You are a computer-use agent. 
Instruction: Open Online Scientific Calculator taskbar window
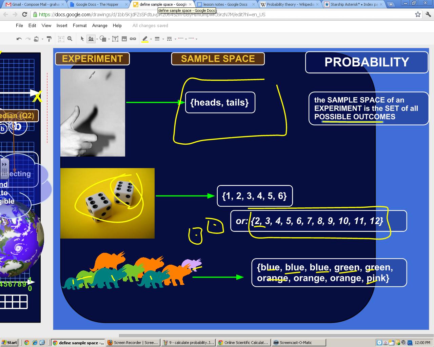(x=243, y=343)
